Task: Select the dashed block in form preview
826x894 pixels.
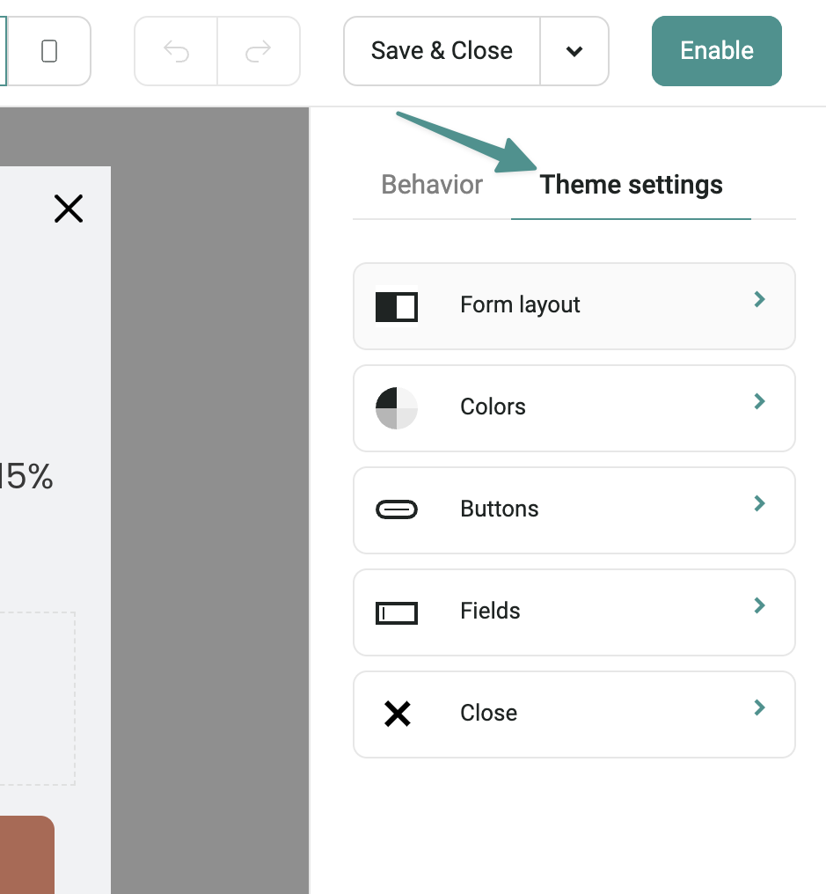Action: [x=37, y=699]
